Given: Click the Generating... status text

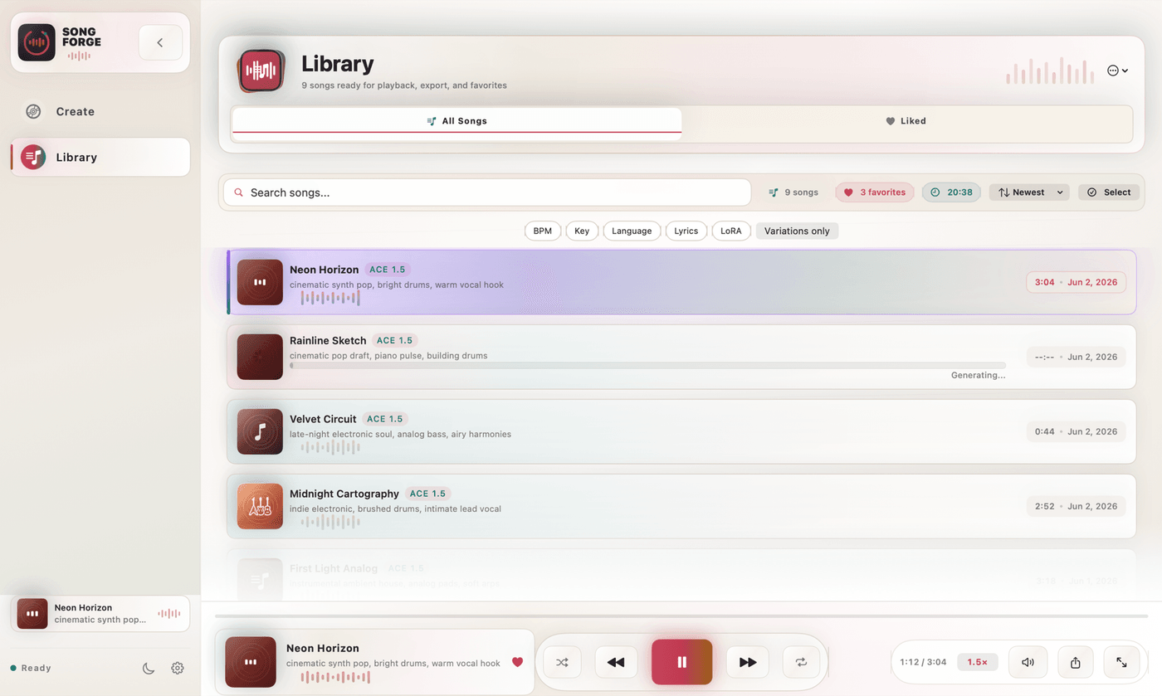Looking at the screenshot, I should click(978, 375).
